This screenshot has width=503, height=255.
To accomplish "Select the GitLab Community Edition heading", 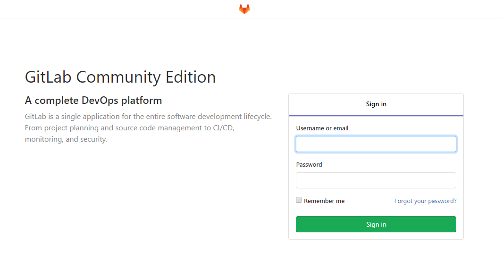I will click(120, 77).
